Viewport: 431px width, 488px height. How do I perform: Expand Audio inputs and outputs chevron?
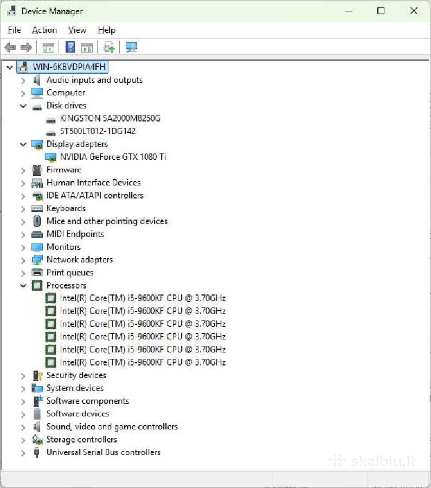pos(23,81)
